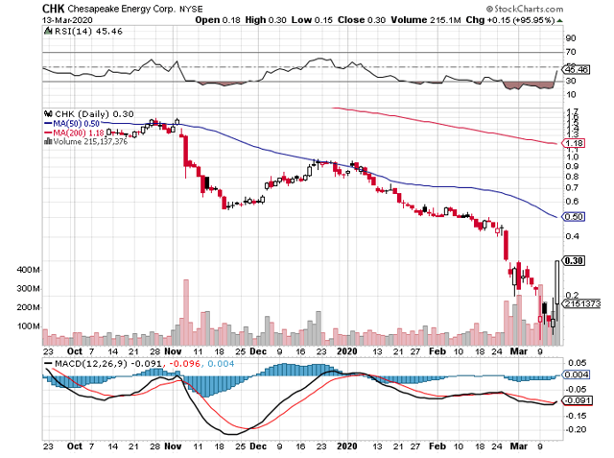614x458 pixels.
Task: Click the 1.18 MA(200) price tag
Action: (x=574, y=143)
